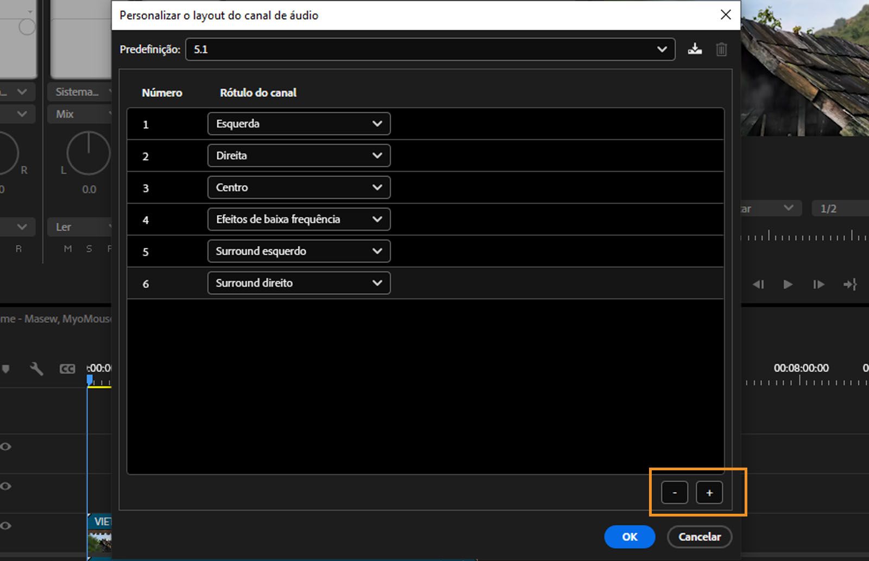869x561 pixels.
Task: Open timeline settings with the wrench icon
Action: [36, 369]
